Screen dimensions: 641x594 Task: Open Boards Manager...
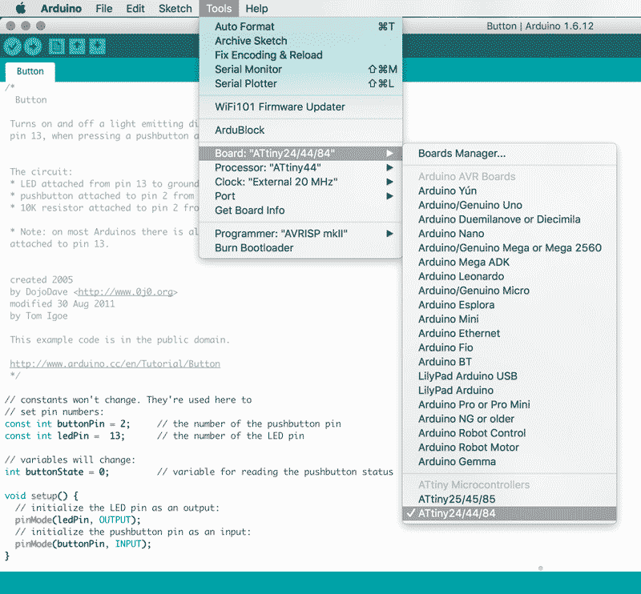point(510,154)
